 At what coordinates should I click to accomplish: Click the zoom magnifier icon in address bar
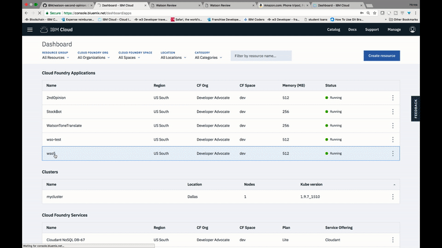(368, 13)
